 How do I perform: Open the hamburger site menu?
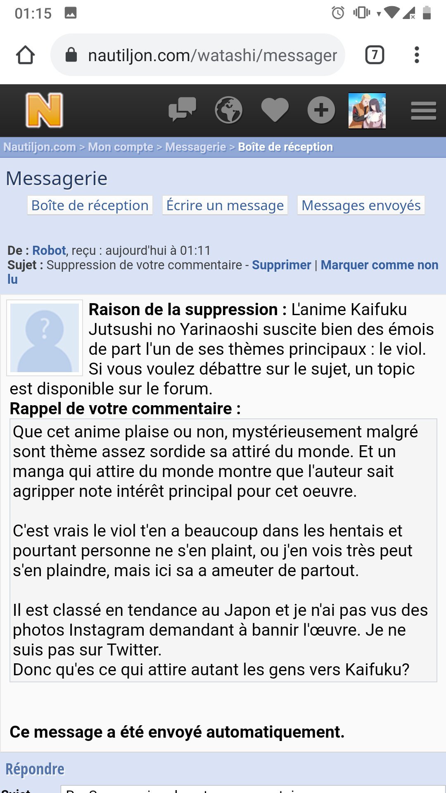423,111
